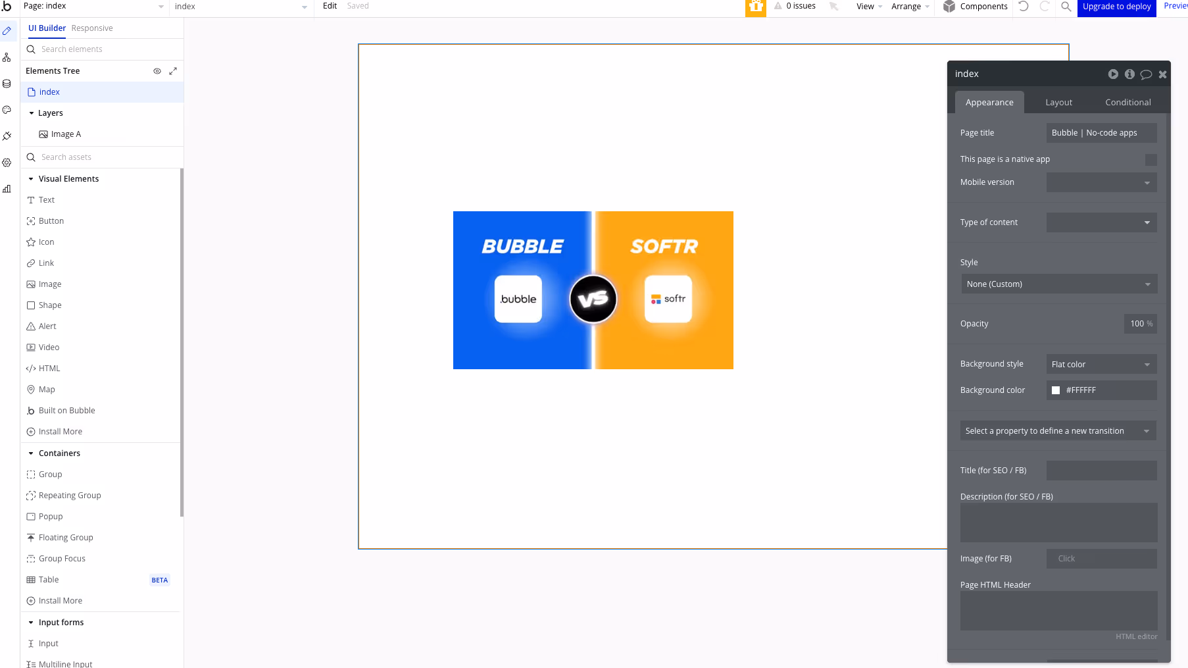1188x668 pixels.
Task: Collapse the Input forms section
Action: tap(31, 623)
